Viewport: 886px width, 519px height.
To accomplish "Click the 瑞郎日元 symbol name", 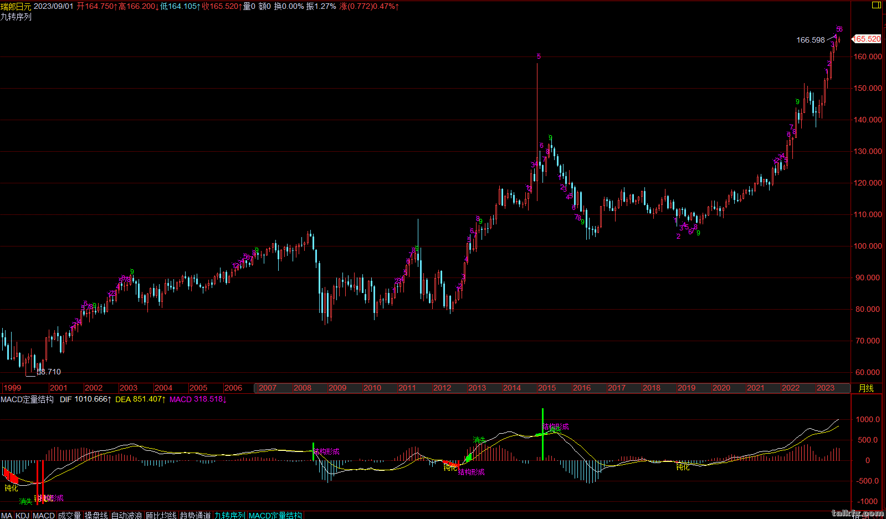I will (16, 6).
